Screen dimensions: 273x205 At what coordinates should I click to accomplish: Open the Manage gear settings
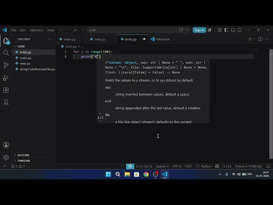point(6,157)
